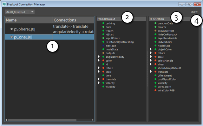Click the green dot beside caching
Viewport: 203px width, 126px height.
coord(103,23)
